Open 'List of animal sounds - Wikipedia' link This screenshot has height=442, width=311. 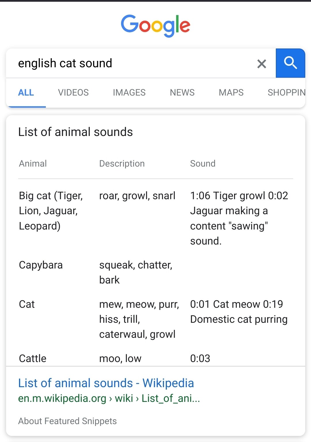[106, 383]
